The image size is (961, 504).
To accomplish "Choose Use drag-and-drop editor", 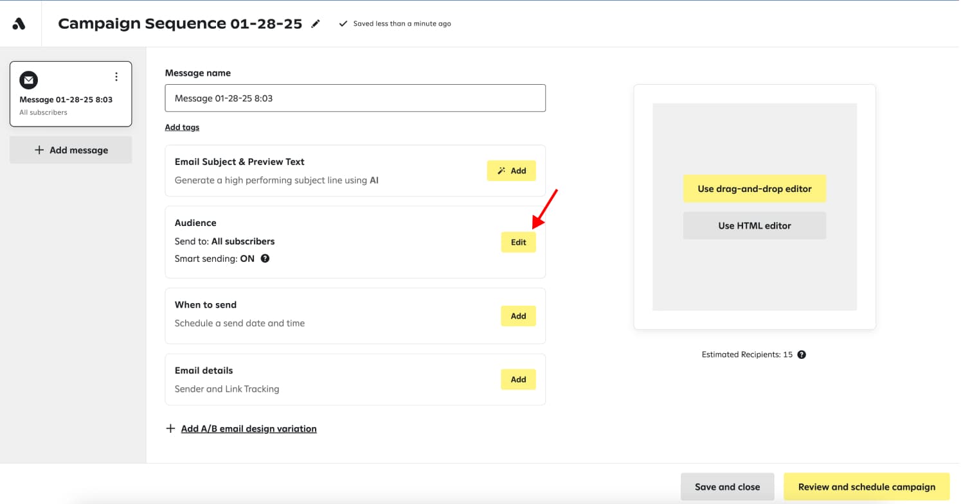I will coord(754,189).
